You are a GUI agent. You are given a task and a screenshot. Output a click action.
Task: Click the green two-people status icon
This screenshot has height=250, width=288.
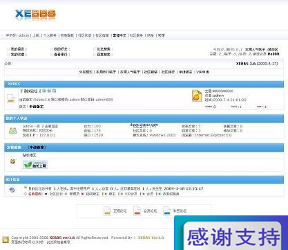(x=12, y=131)
